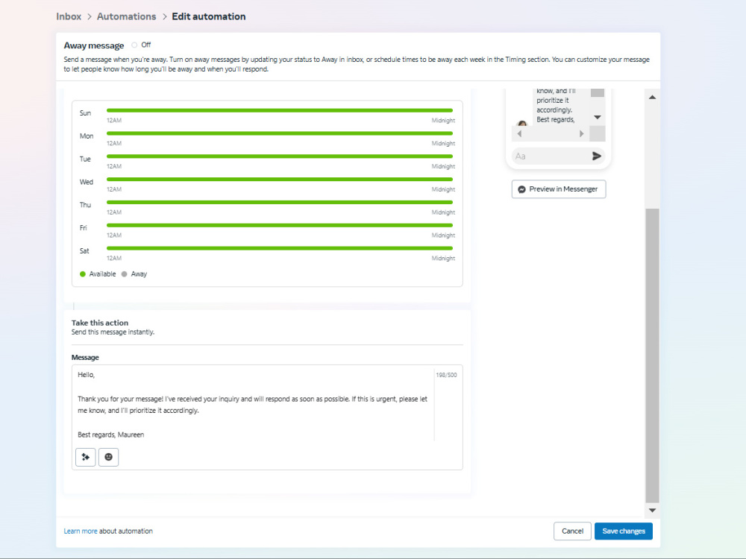
Task: Go to Inbox breadcrumb
Action: [x=69, y=16]
